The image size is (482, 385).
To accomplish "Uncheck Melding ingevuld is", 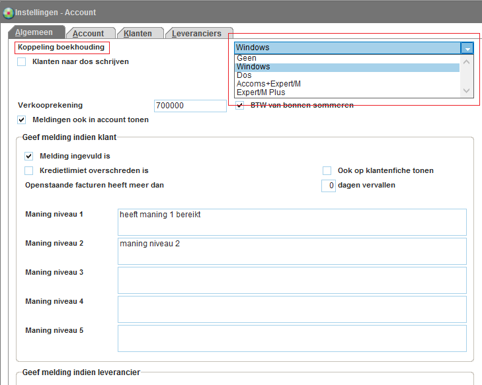I will click(x=28, y=157).
